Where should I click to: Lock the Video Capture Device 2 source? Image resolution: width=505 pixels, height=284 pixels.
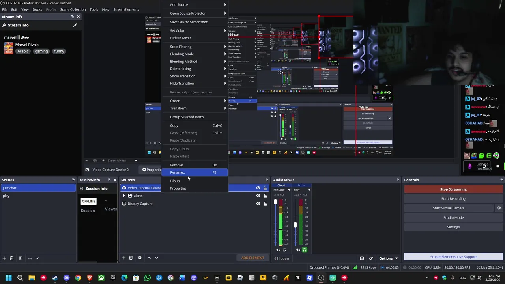click(x=265, y=188)
